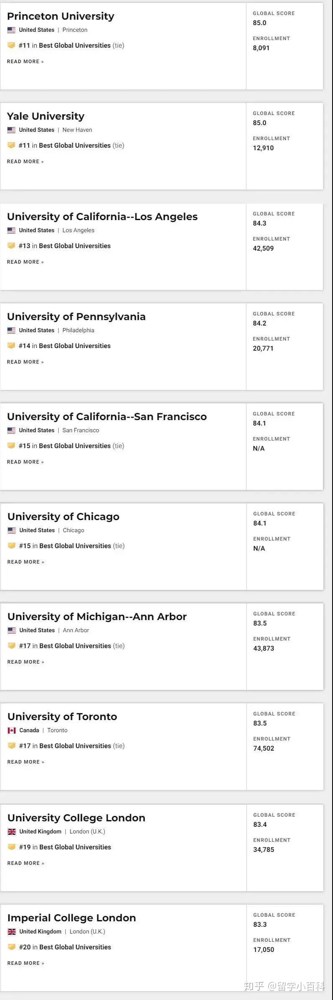
Task: Click the US flag under Princeton University
Action: point(11,30)
